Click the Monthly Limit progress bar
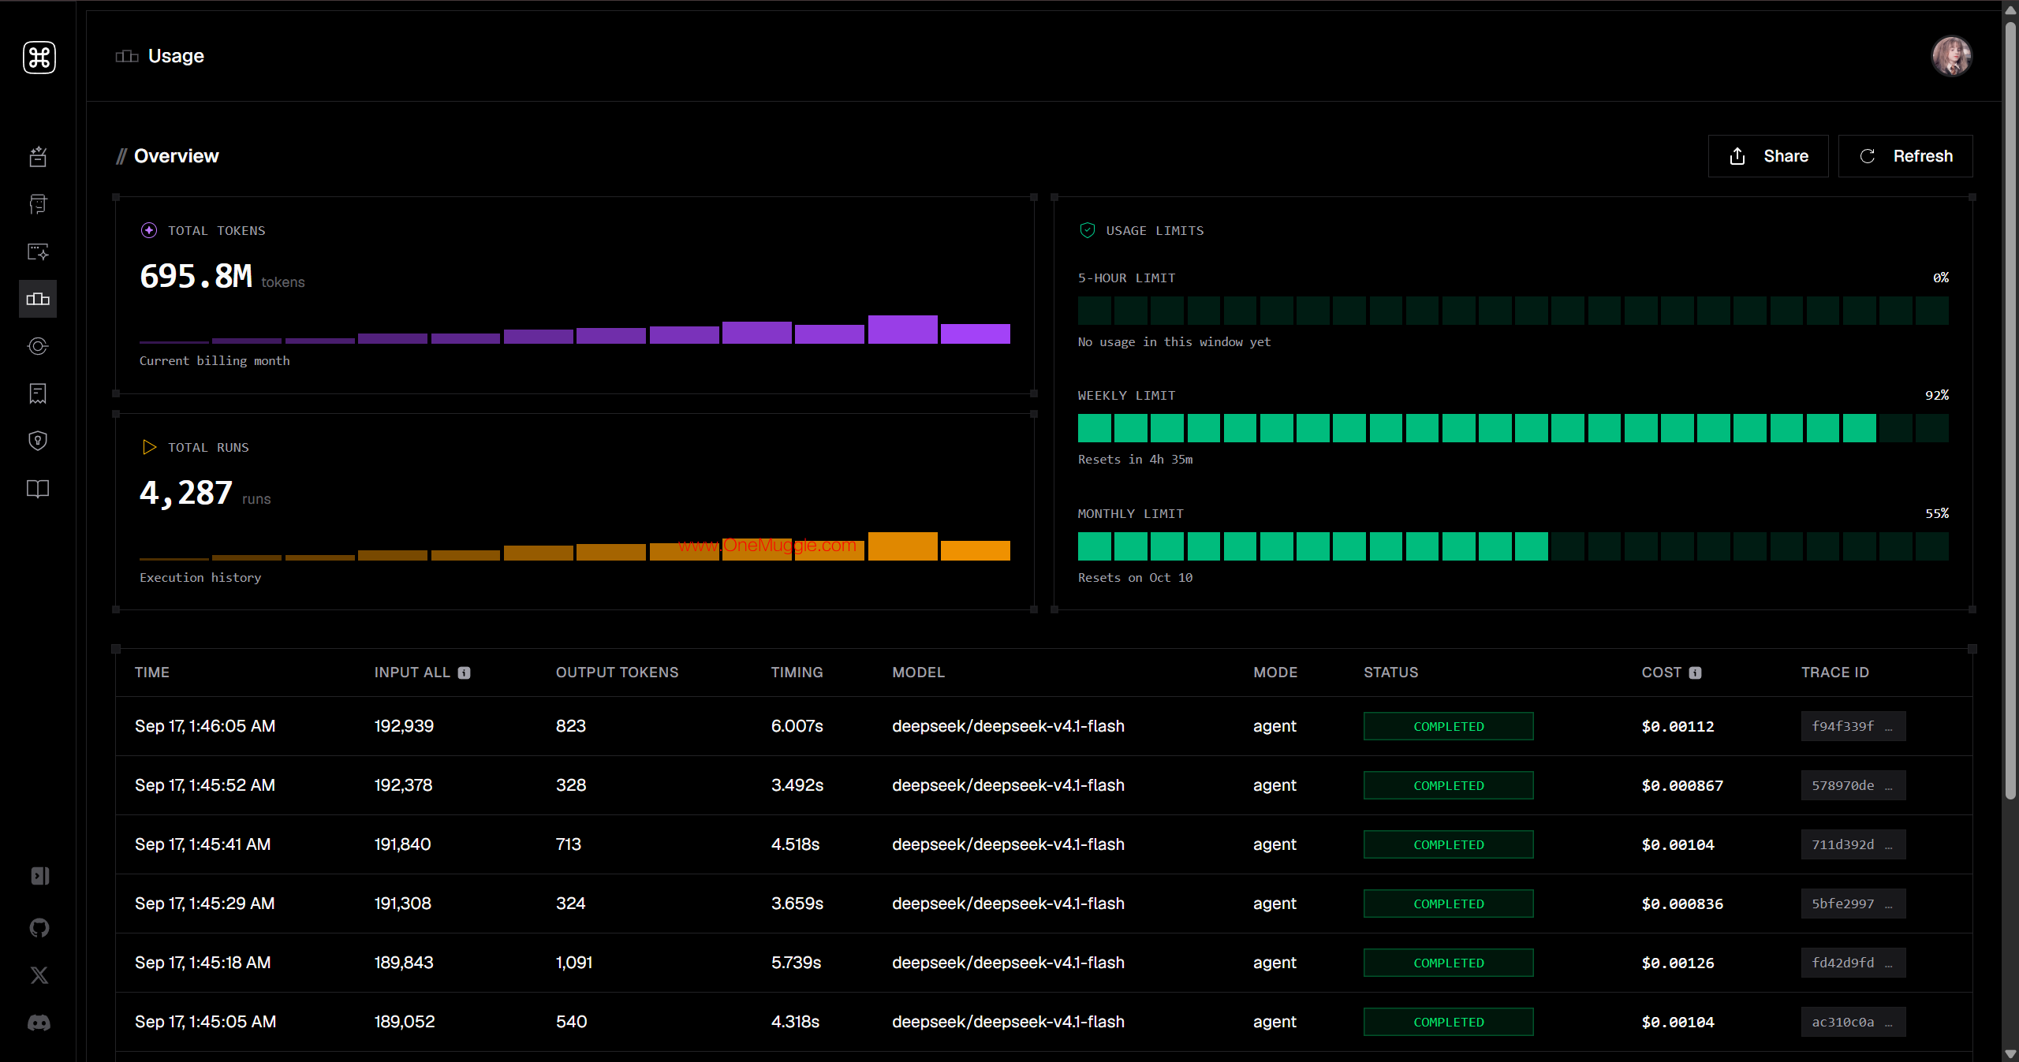The image size is (2019, 1062). [x=1513, y=546]
